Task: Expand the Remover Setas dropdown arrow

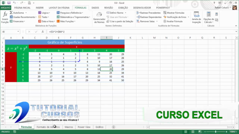Action: pyautogui.click(x=157, y=22)
